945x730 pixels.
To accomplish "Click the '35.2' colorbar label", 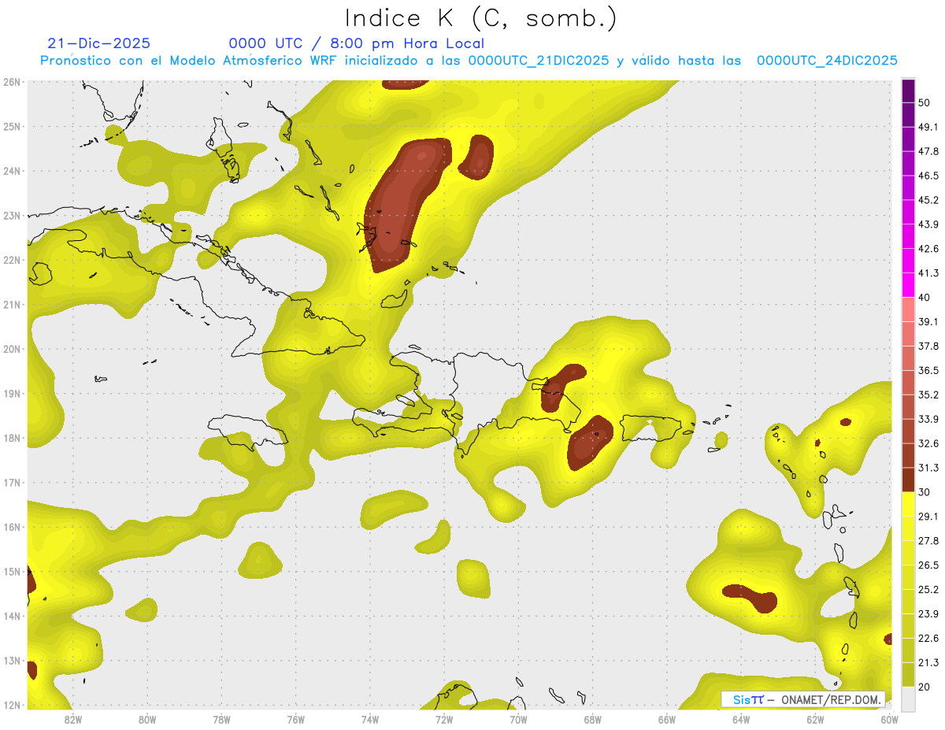I will [928, 395].
